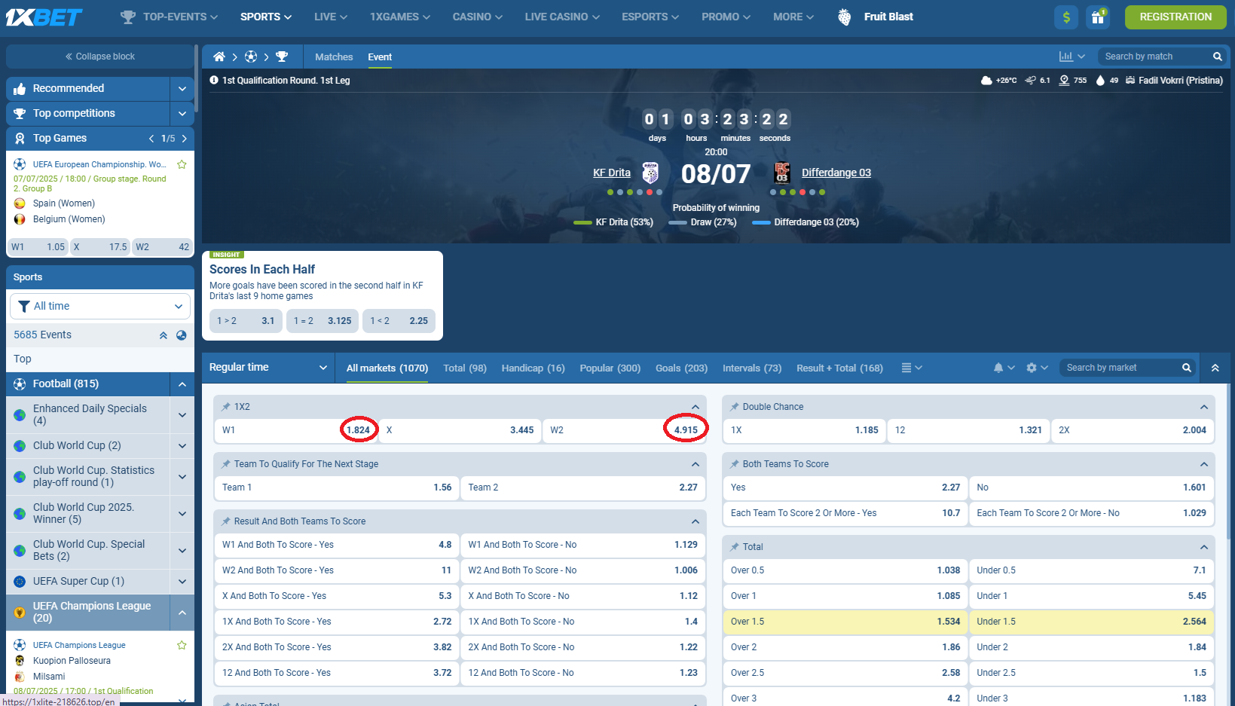Favorite the UEFA European Championship game star
The image size is (1235, 706).
(182, 164)
